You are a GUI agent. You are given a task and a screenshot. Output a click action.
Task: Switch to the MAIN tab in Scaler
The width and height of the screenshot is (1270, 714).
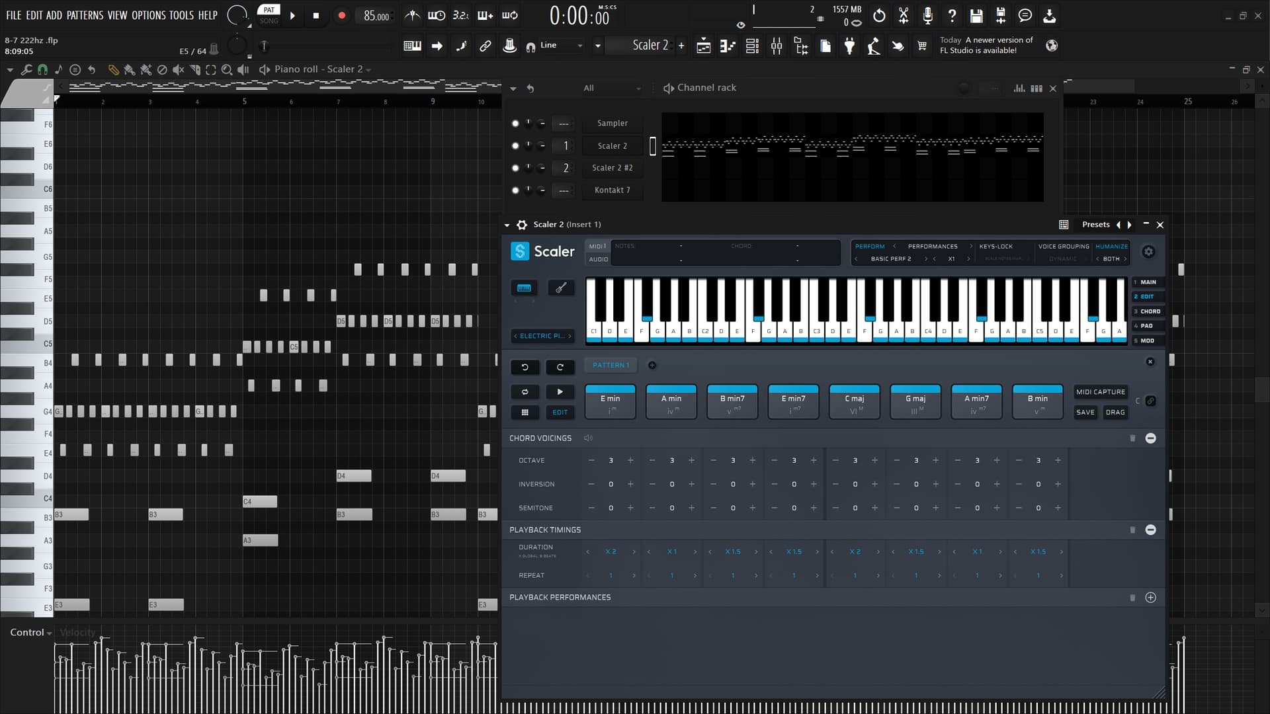[1148, 282]
